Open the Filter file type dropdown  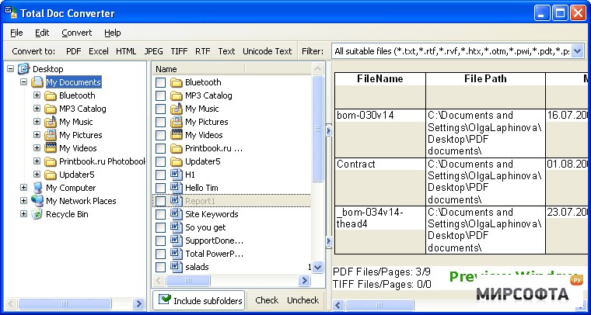[578, 51]
